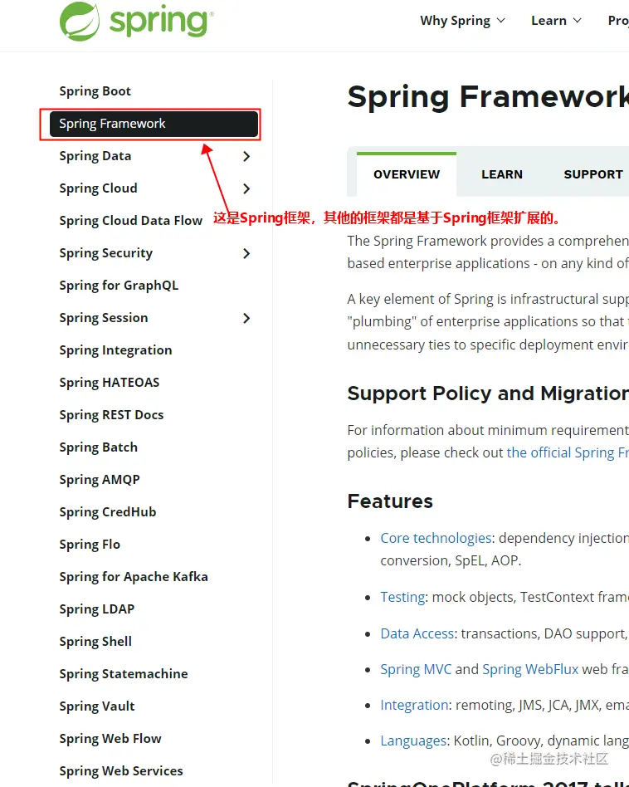The width and height of the screenshot is (629, 787).
Task: Follow the official Spring Framework link
Action: point(568,452)
